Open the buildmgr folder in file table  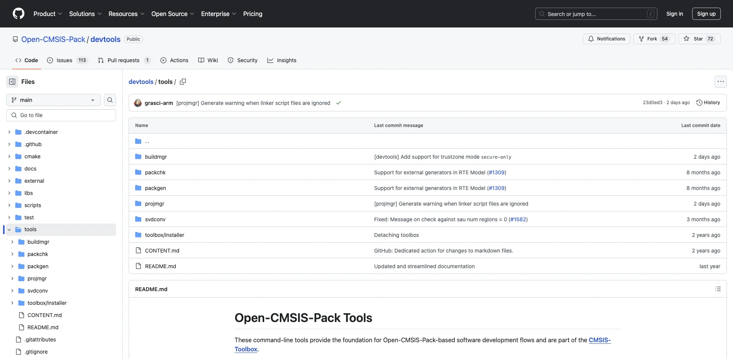click(x=156, y=157)
